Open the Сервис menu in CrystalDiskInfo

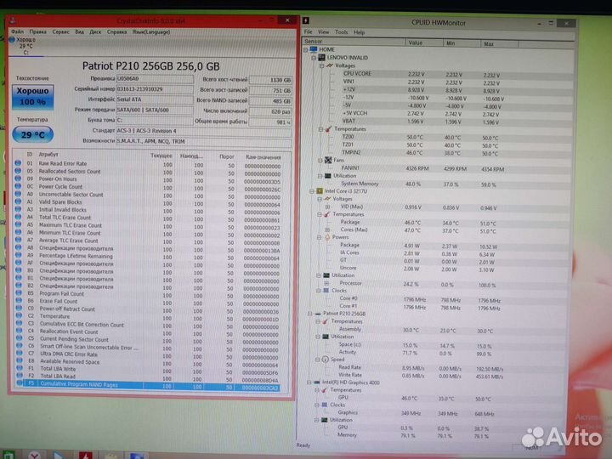coord(61,31)
